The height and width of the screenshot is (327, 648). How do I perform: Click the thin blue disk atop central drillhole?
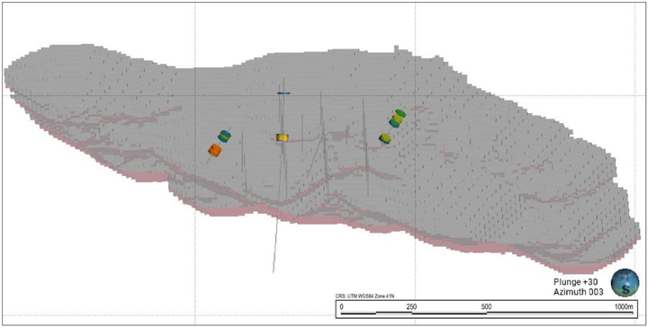283,93
